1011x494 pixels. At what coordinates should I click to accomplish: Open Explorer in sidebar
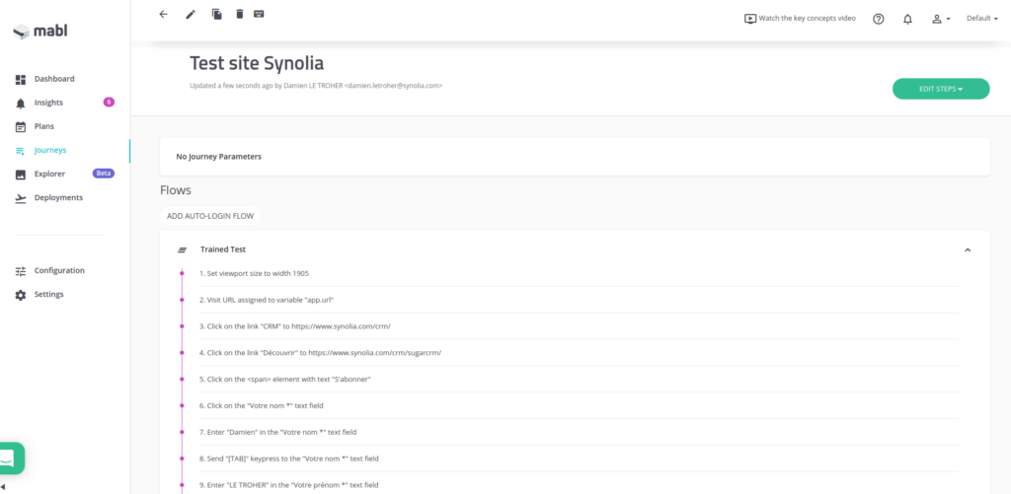tap(49, 174)
